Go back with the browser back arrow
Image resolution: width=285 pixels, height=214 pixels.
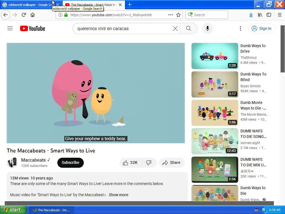coord(6,15)
